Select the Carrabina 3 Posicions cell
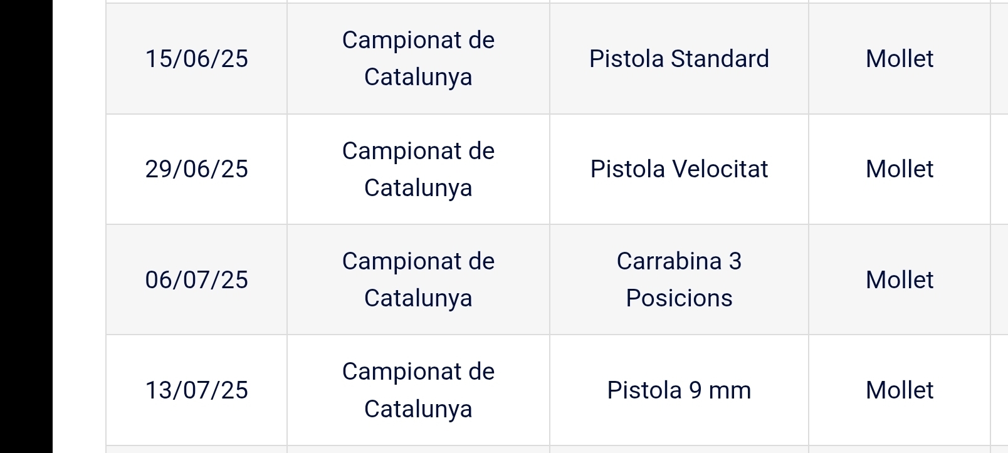The image size is (1008, 453). point(679,279)
